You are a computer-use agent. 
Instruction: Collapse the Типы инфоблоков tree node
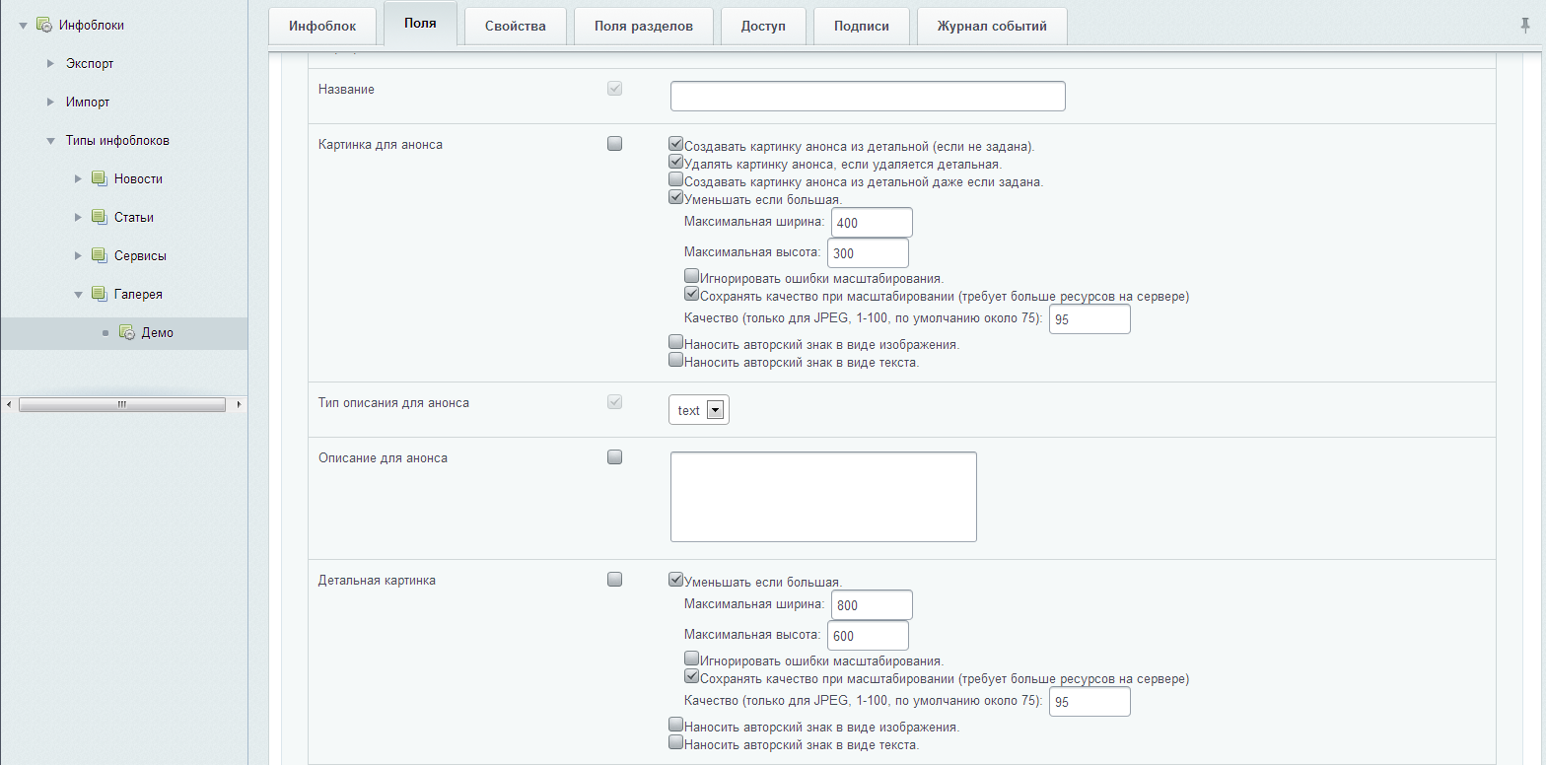(51, 141)
